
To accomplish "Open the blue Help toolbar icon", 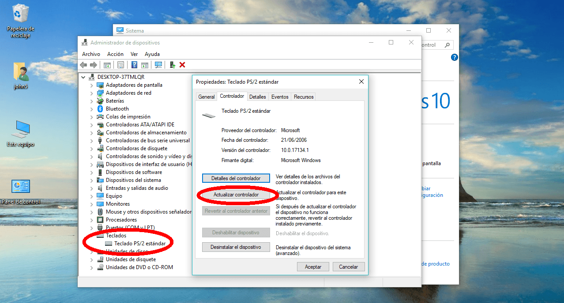I will coord(135,65).
